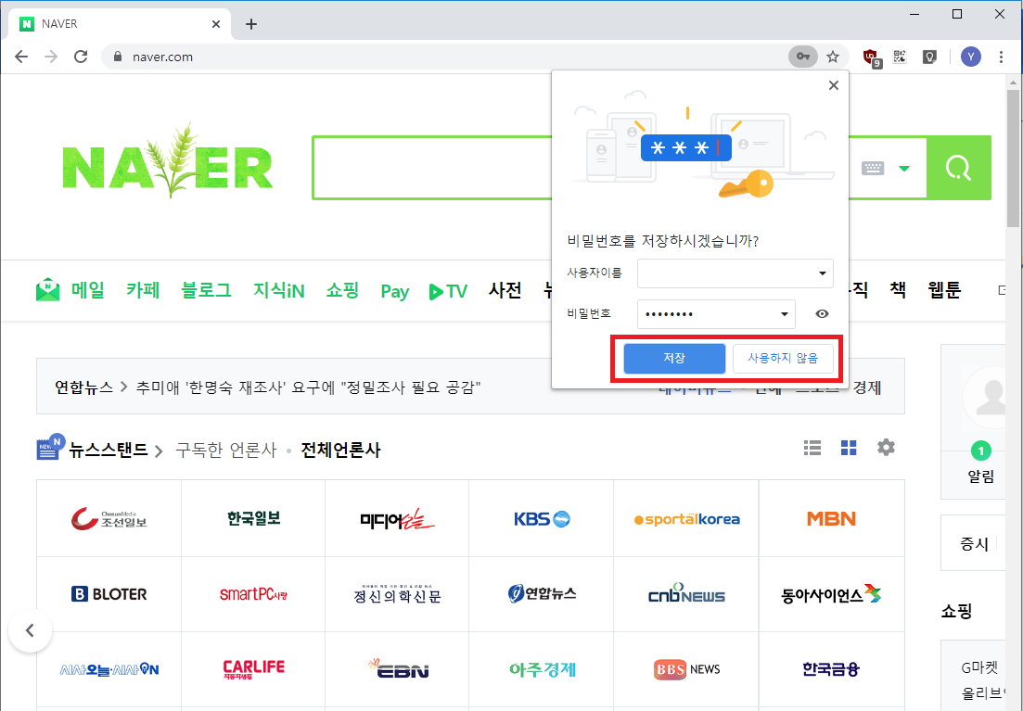The height and width of the screenshot is (711, 1023).
Task: Open the sportalkorea publisher tile
Action: [x=686, y=518]
